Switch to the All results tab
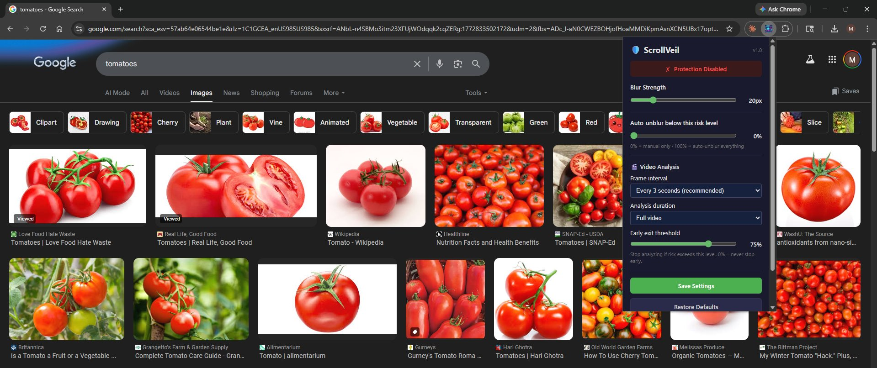This screenshot has height=368, width=877. tap(144, 93)
